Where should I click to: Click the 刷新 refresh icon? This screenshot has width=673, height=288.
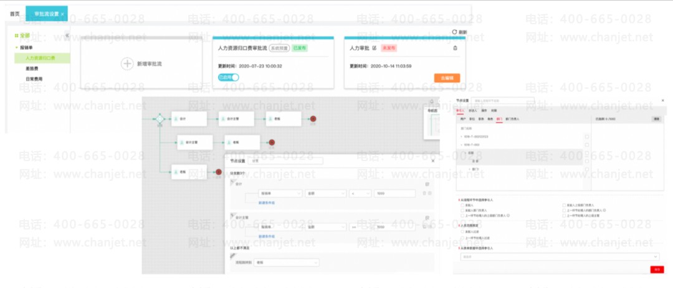[454, 32]
